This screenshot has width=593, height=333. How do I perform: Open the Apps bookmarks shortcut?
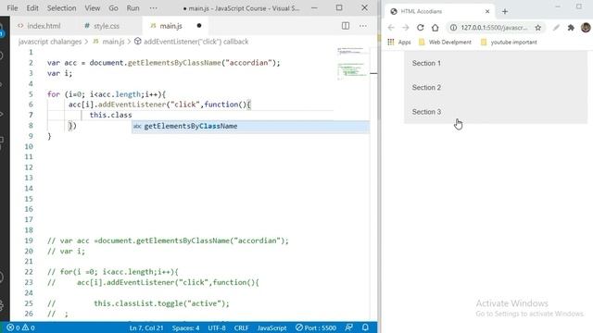pos(399,42)
